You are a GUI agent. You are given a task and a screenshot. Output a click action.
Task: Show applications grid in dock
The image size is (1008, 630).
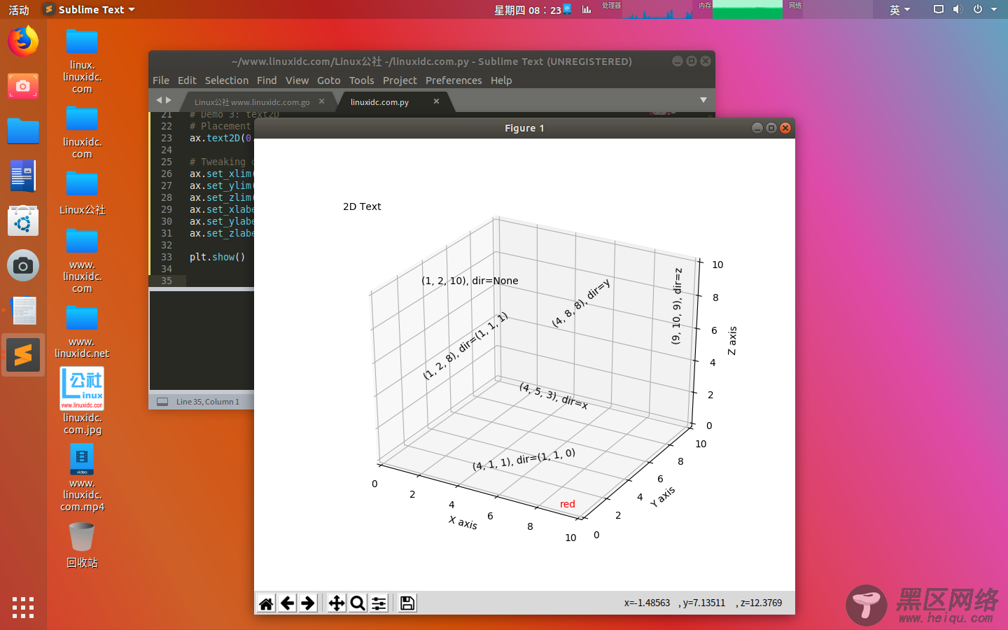(23, 607)
